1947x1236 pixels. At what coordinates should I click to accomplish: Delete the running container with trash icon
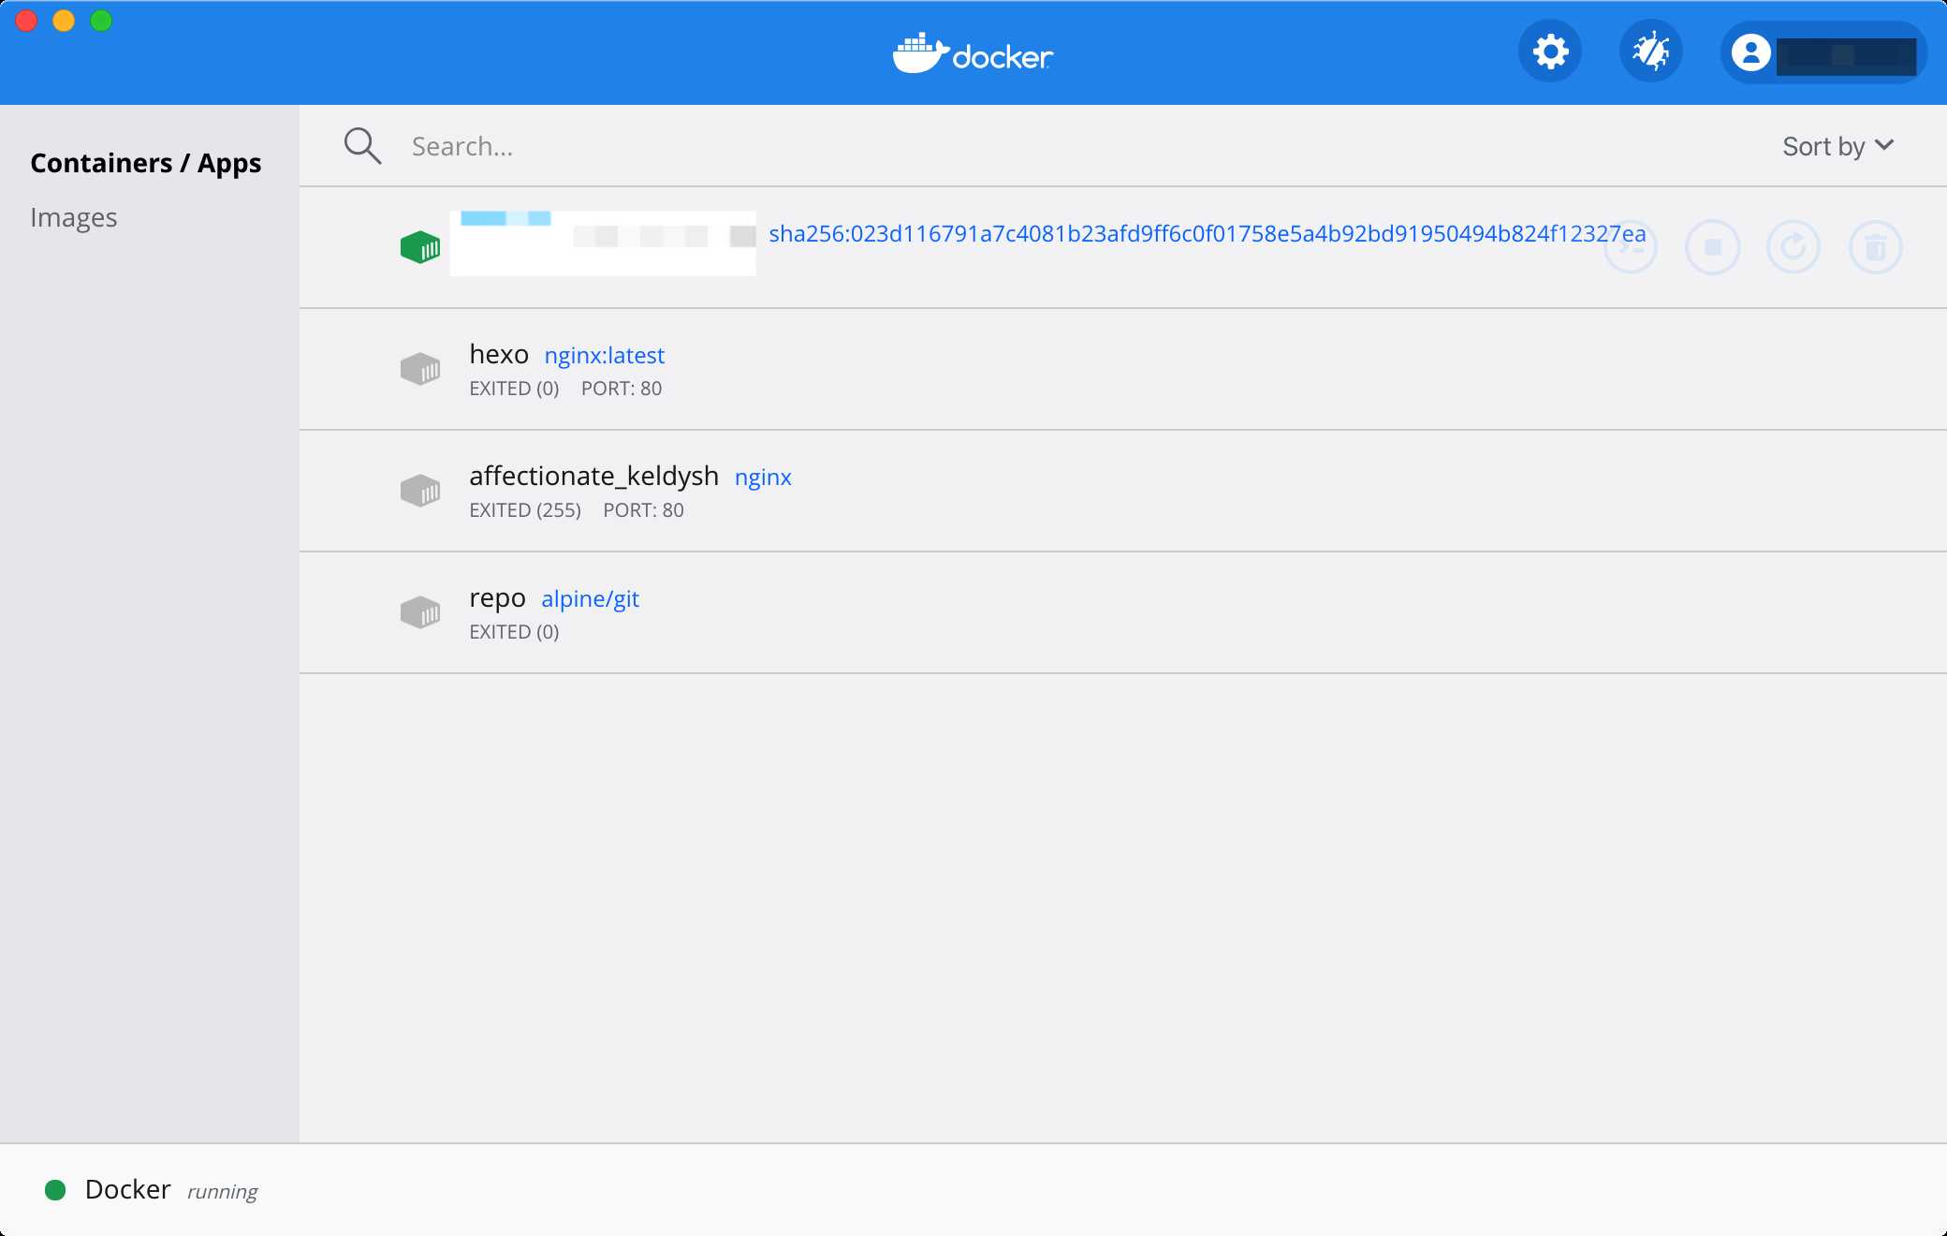pos(1876,247)
